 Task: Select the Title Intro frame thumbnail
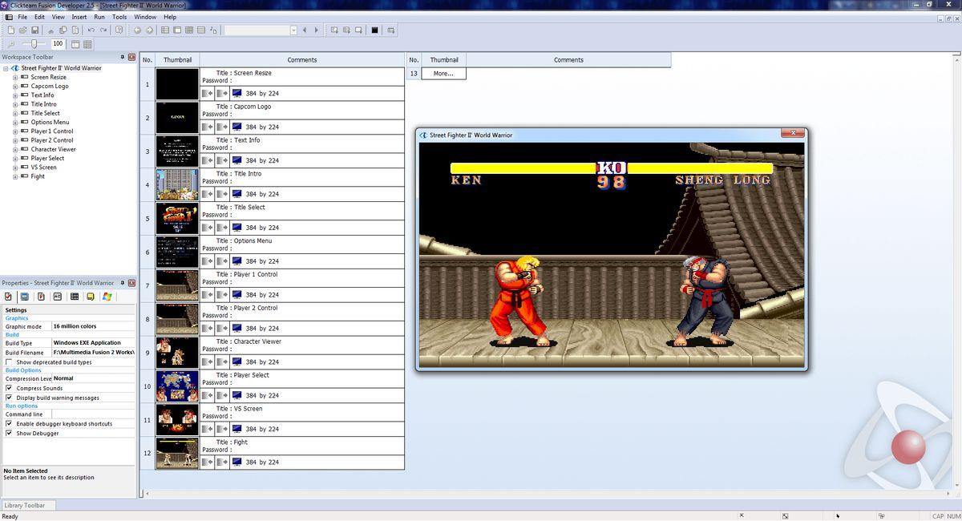[177, 185]
